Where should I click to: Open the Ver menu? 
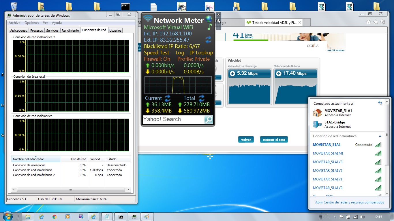46,23
